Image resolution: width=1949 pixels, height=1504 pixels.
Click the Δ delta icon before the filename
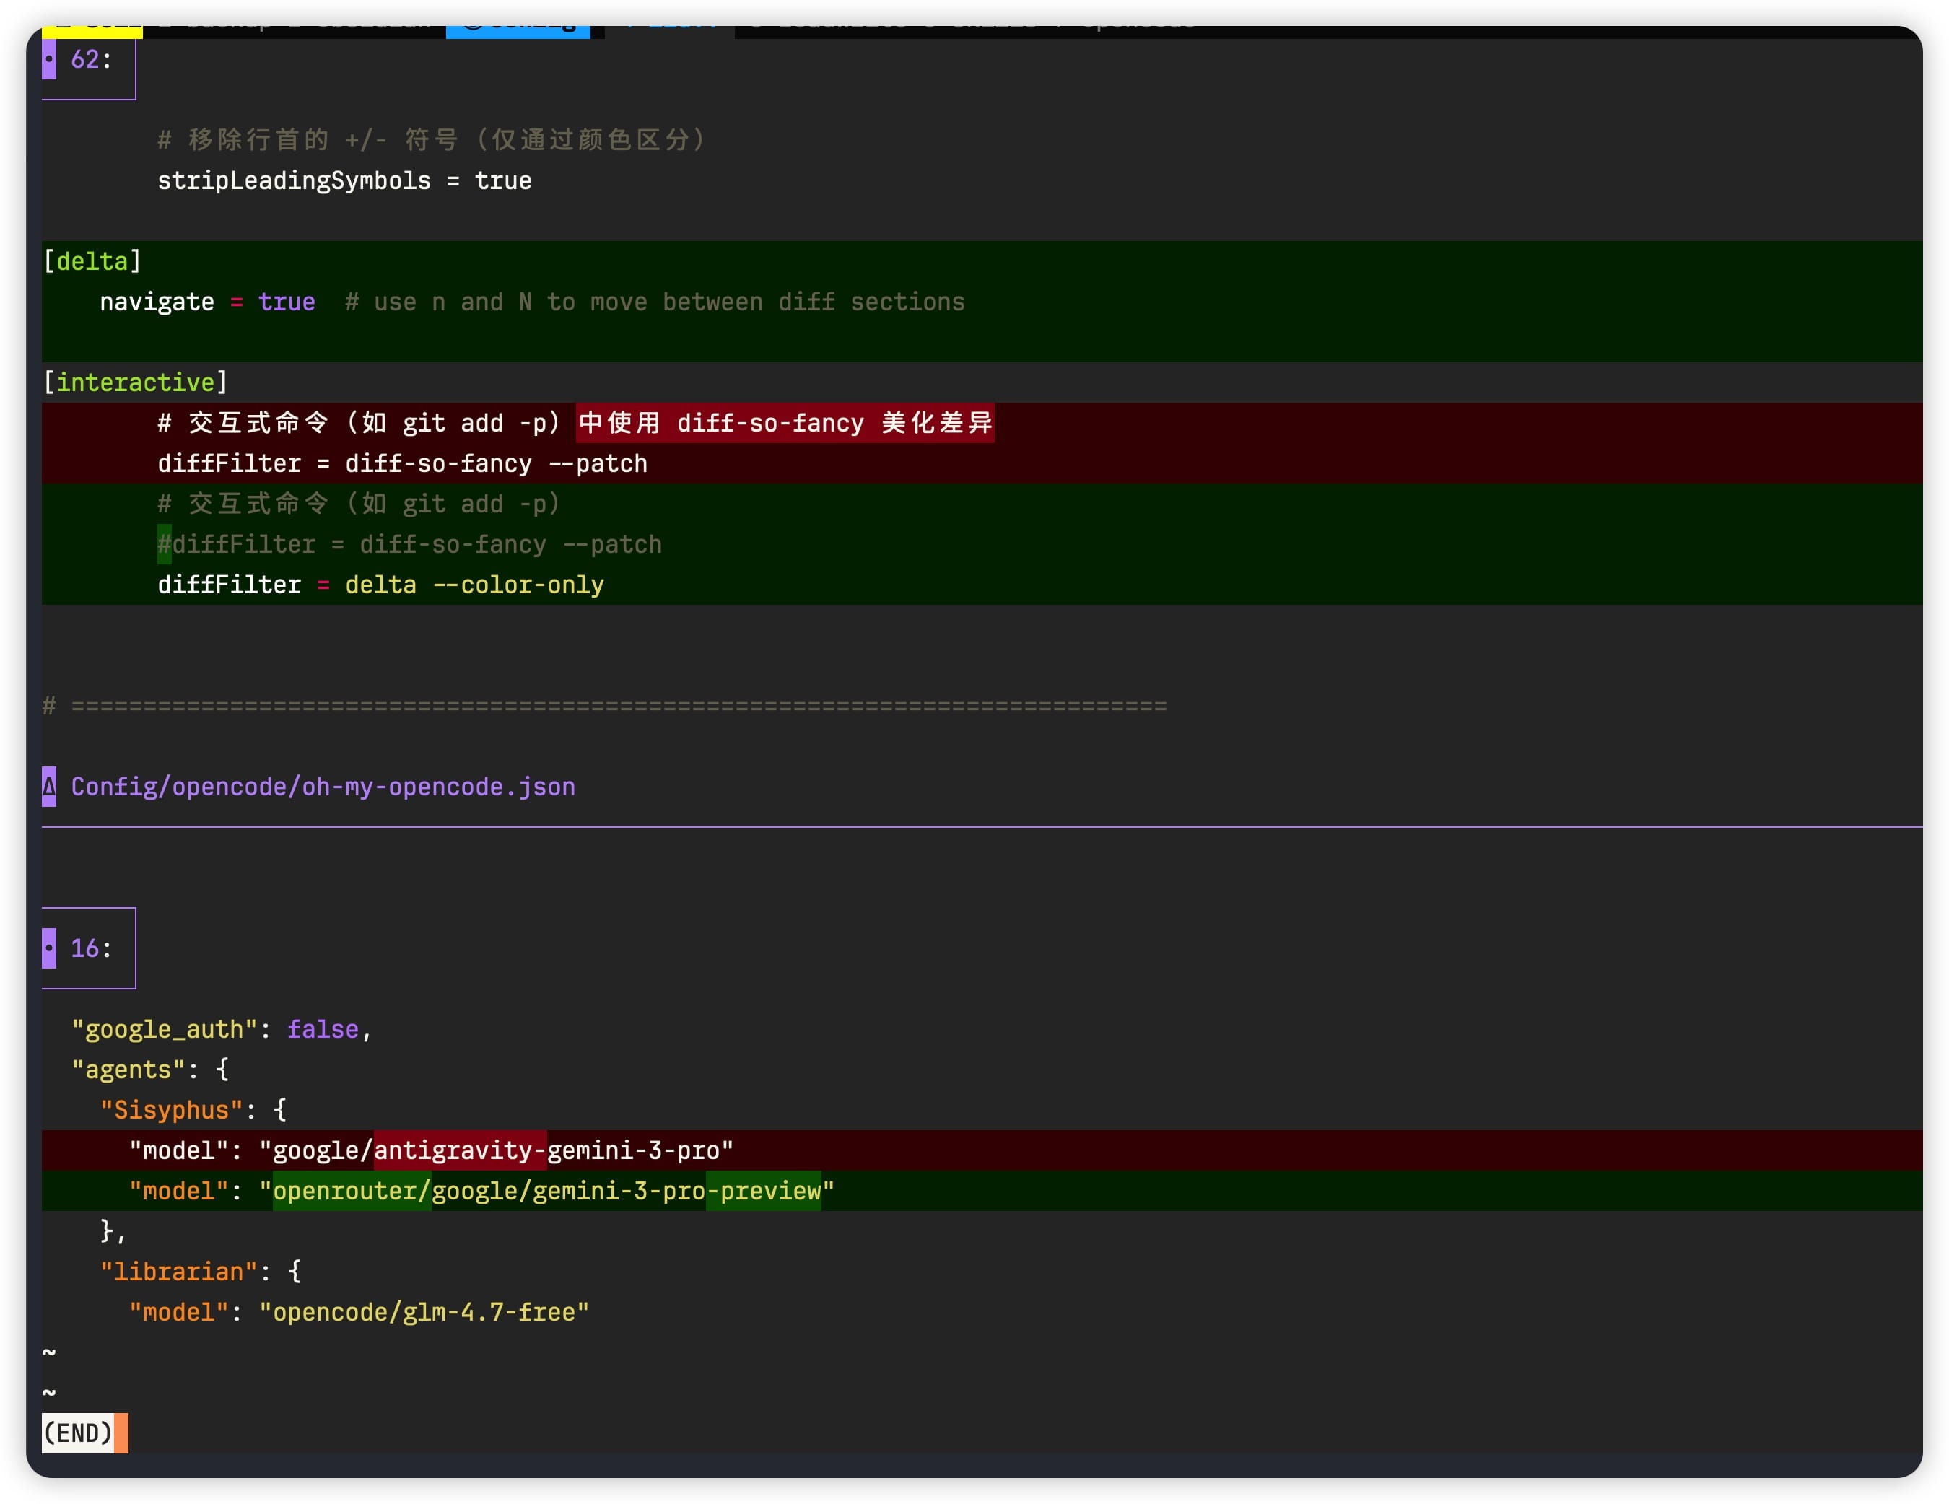(49, 786)
